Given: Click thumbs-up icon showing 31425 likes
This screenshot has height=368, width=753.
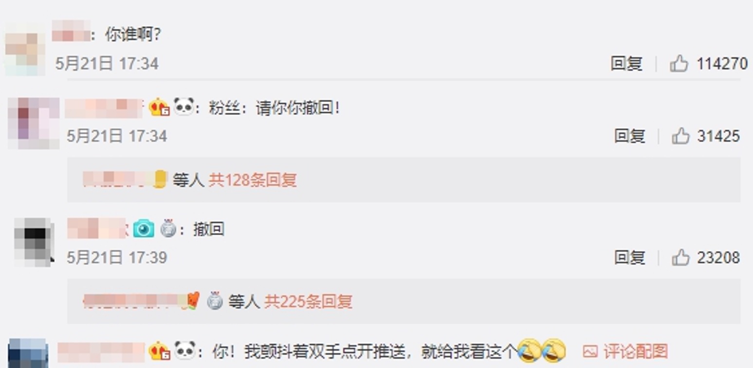Looking at the screenshot, I should (x=681, y=136).
